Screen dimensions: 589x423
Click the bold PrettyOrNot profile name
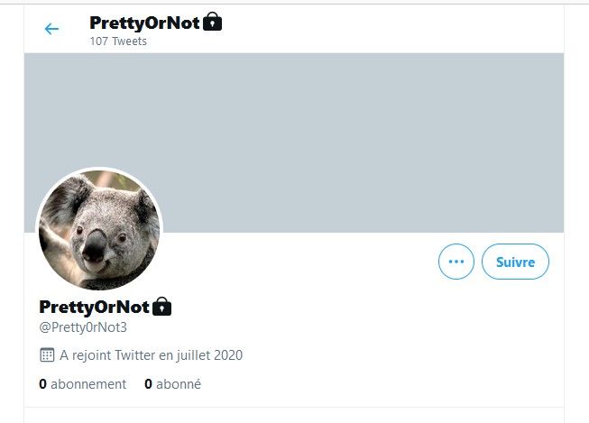coord(94,307)
